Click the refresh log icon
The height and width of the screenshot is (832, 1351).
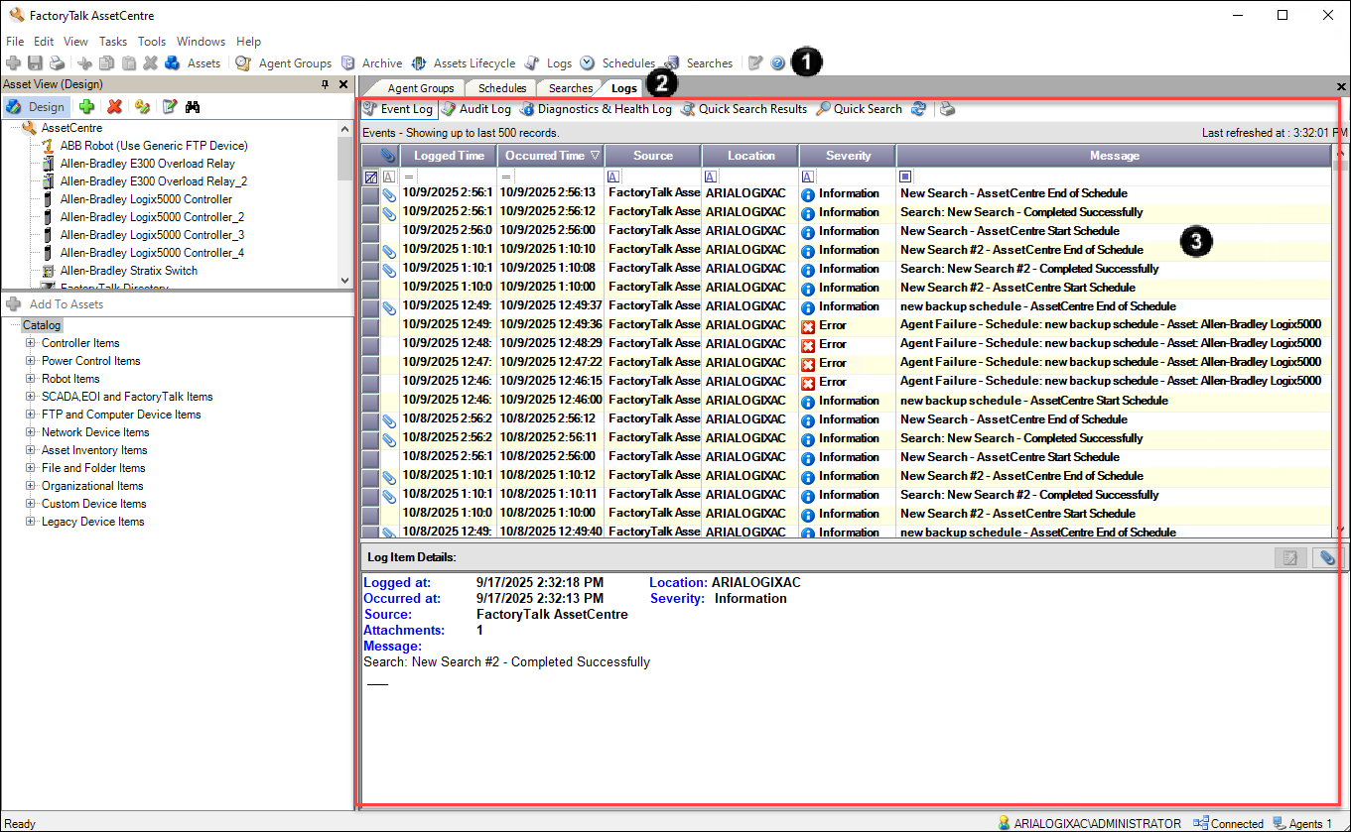(919, 109)
